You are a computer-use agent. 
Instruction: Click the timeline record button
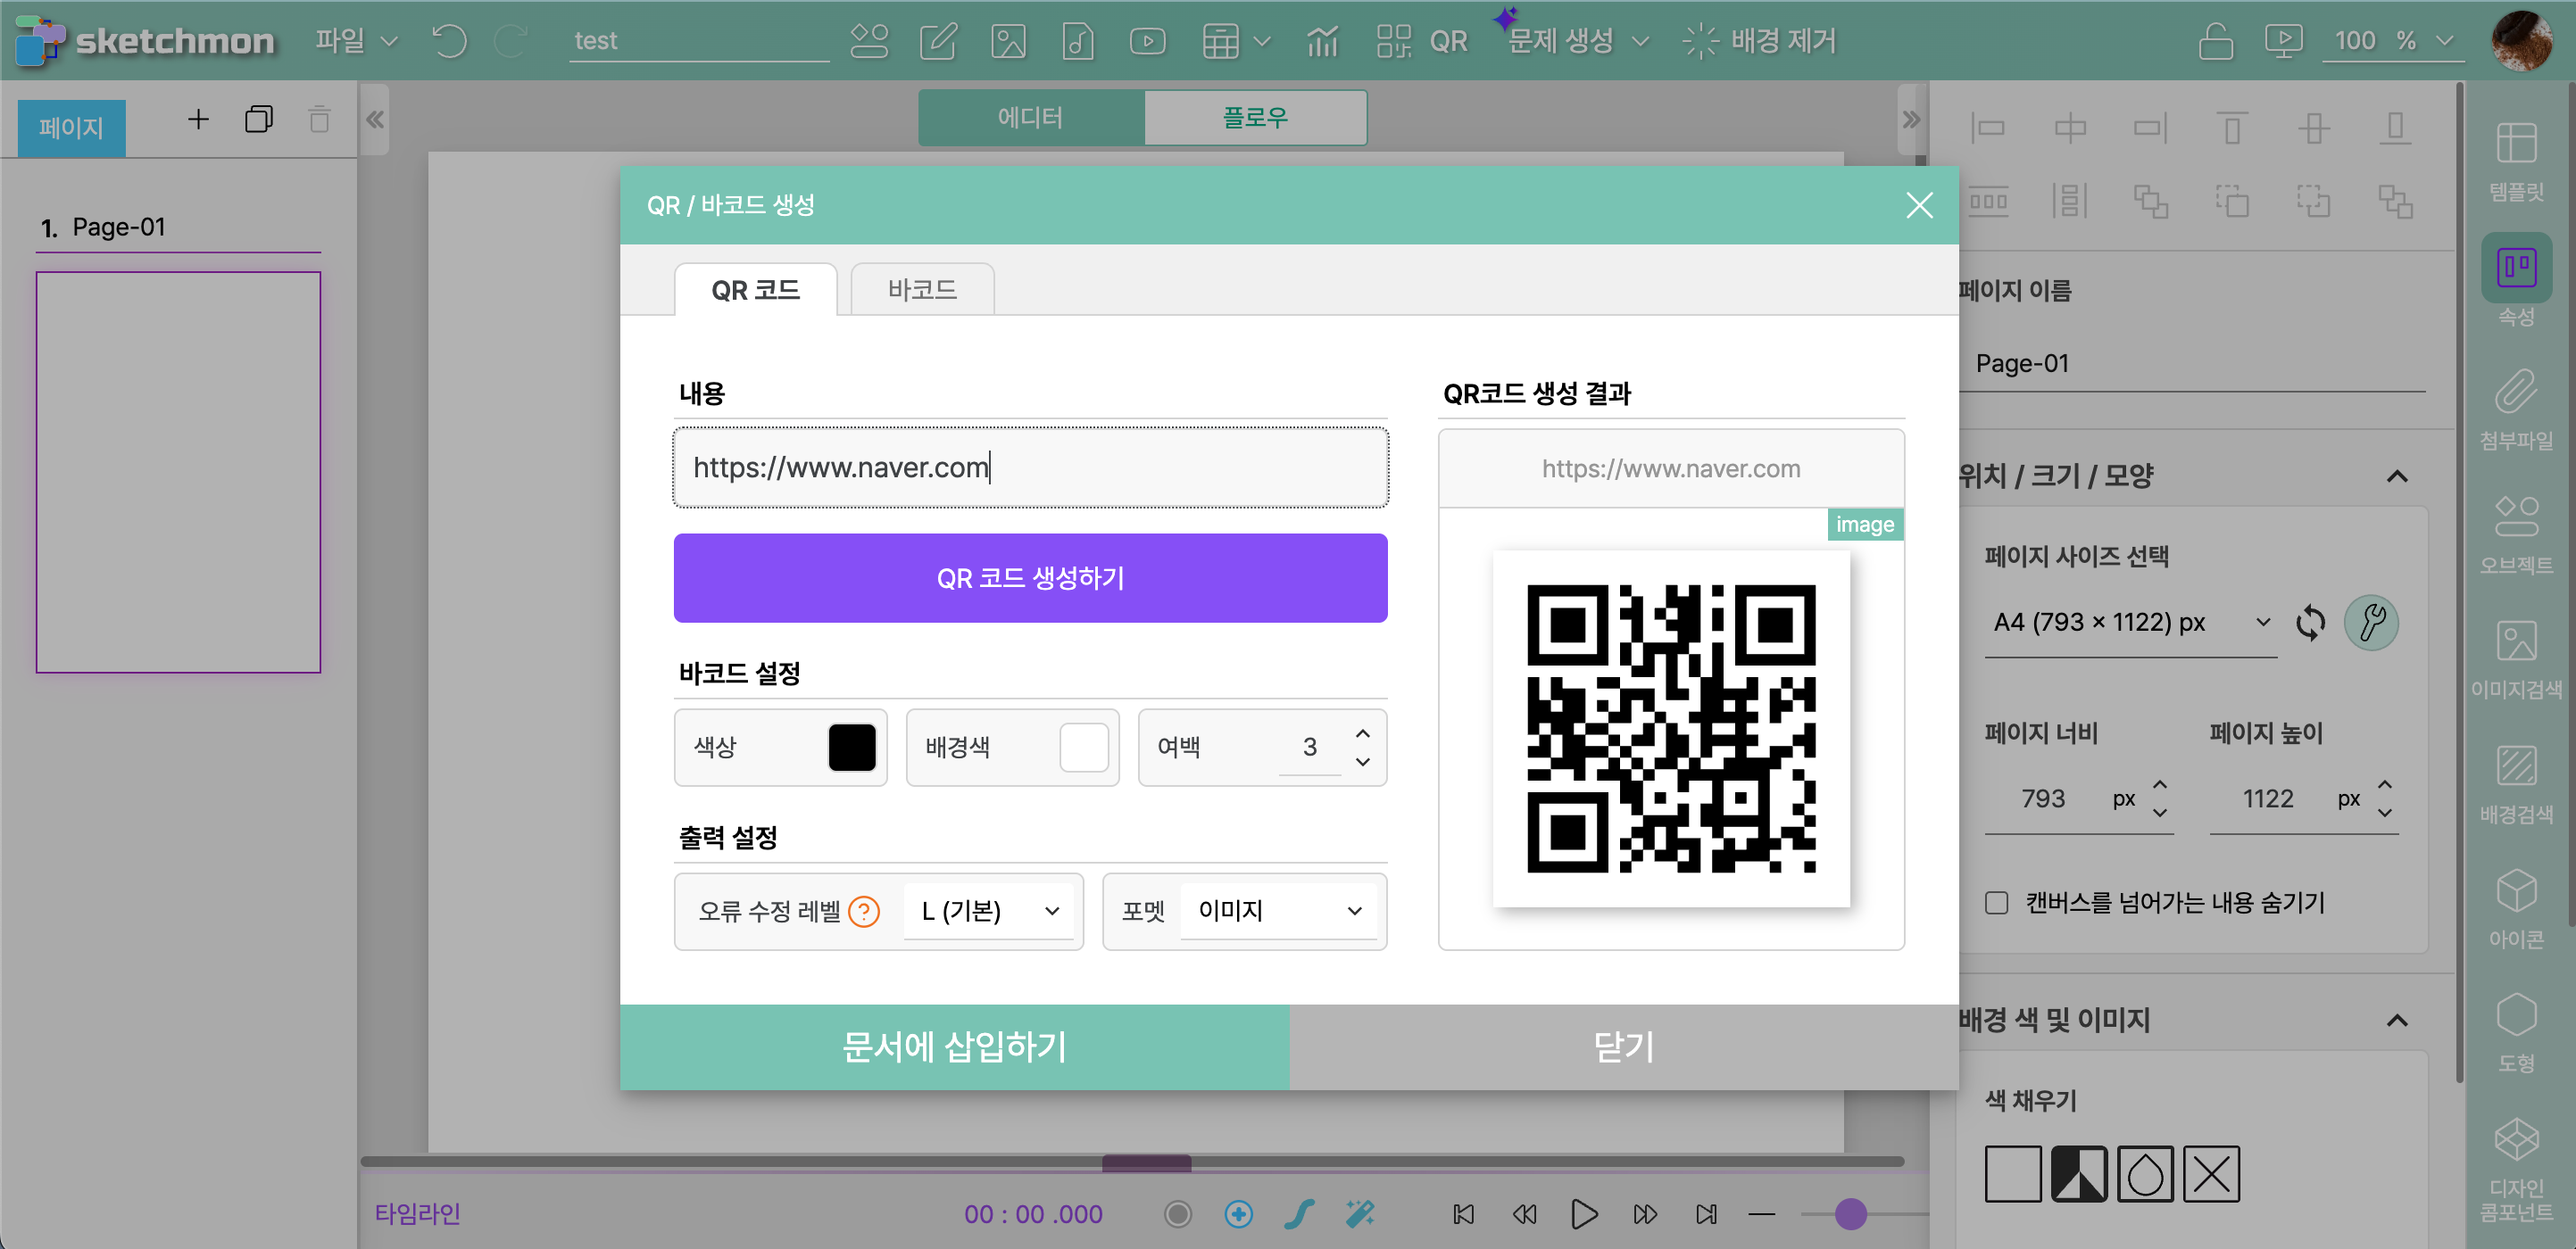tap(1178, 1213)
